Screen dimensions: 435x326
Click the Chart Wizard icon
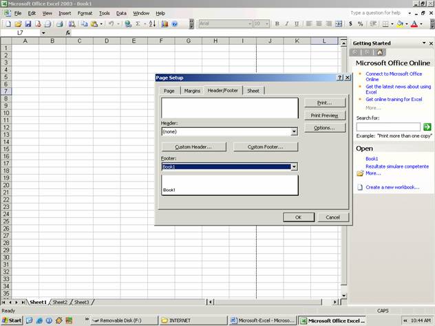click(165, 24)
